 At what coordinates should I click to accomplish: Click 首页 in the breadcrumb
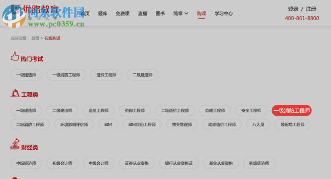coord(35,38)
